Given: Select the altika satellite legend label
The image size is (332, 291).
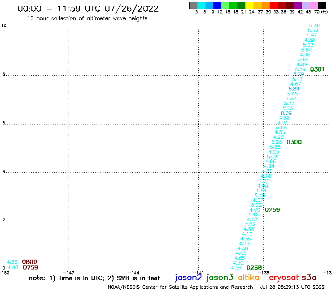Looking at the screenshot, I should tap(249, 278).
